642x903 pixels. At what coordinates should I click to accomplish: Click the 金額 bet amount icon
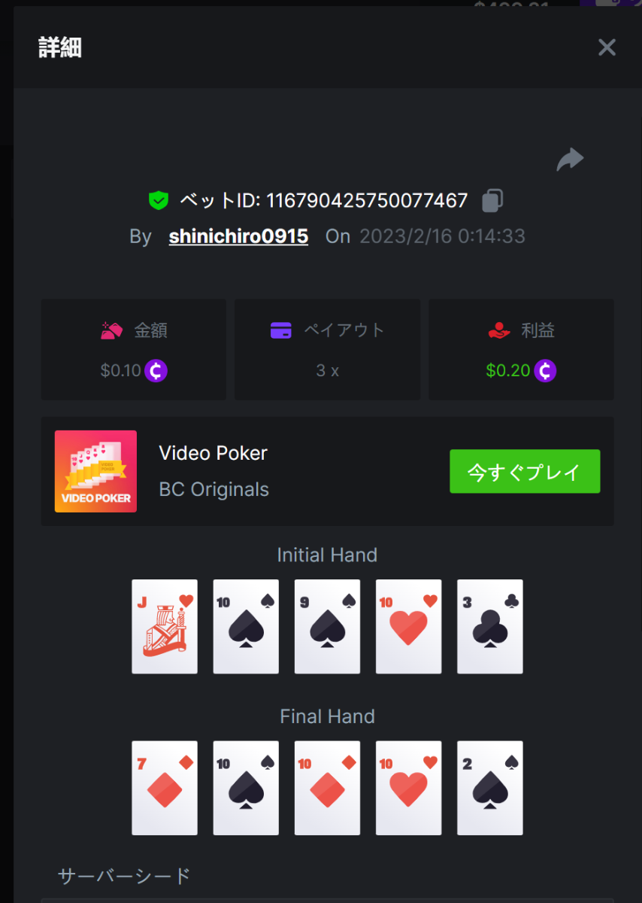111,330
